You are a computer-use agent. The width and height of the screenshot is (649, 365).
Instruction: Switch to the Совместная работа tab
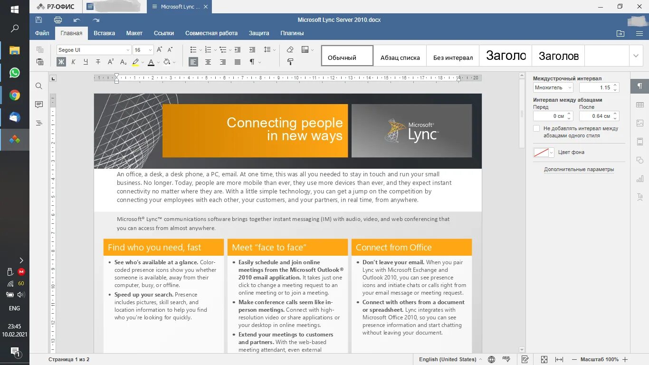coord(211,33)
